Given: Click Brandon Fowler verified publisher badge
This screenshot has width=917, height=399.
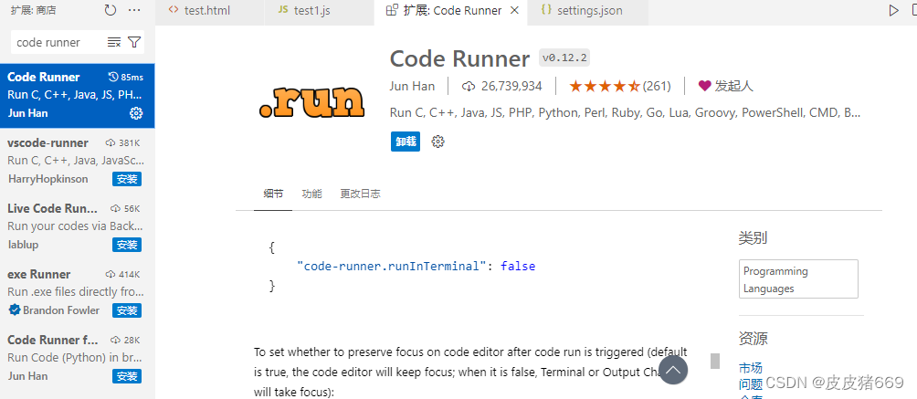Looking at the screenshot, I should [x=15, y=310].
